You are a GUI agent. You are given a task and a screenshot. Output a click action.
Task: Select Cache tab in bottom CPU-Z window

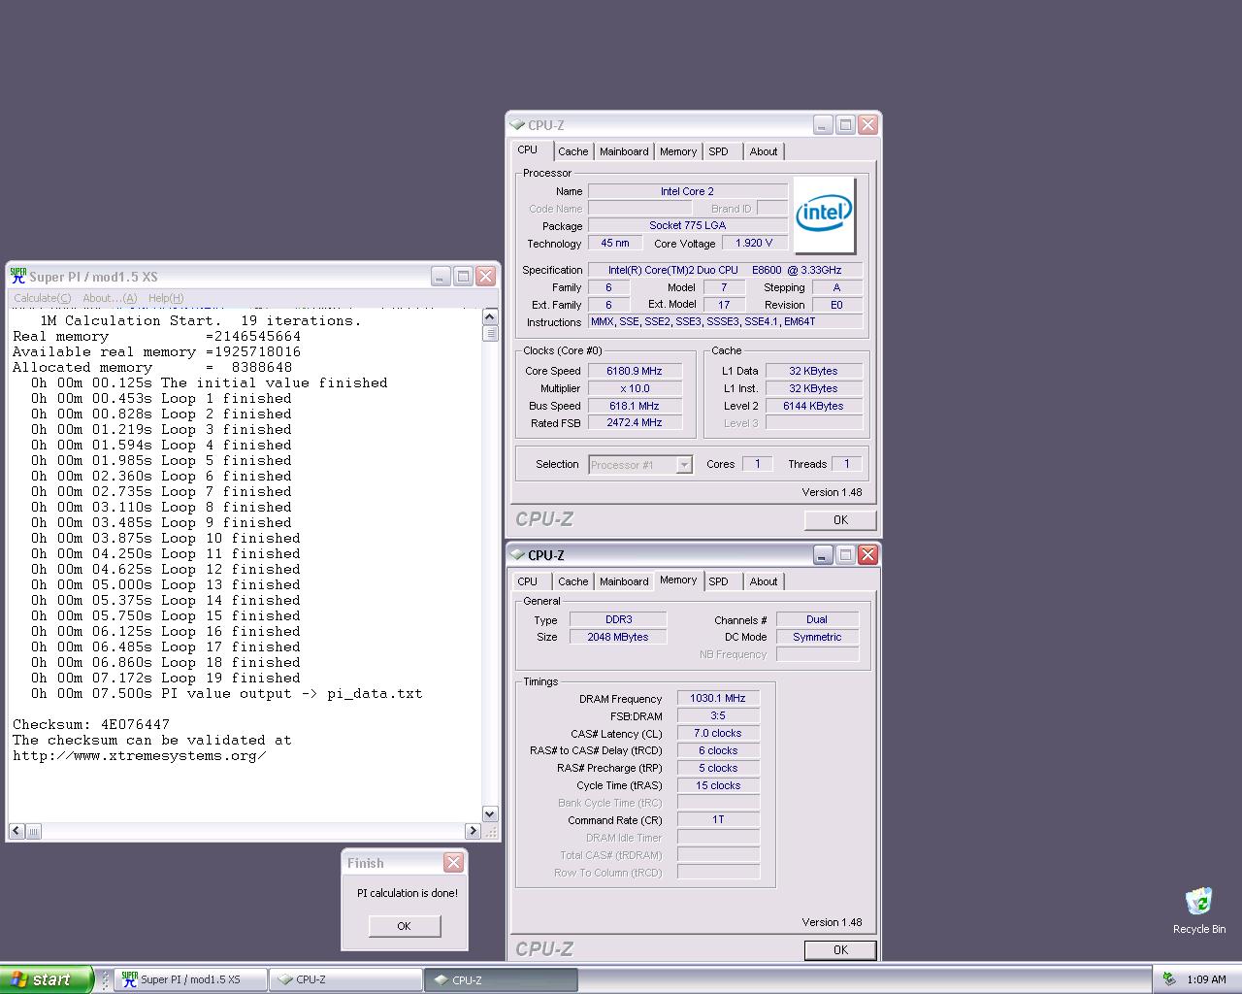(572, 581)
